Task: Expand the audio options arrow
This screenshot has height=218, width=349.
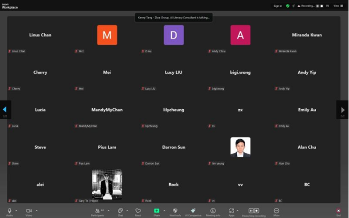Action: tap(16, 210)
